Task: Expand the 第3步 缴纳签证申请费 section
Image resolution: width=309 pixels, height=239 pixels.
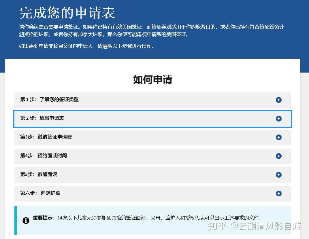Action: click(115, 137)
